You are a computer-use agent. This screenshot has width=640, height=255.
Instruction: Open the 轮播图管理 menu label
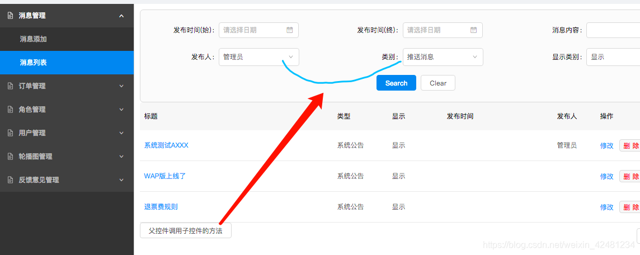coord(35,156)
